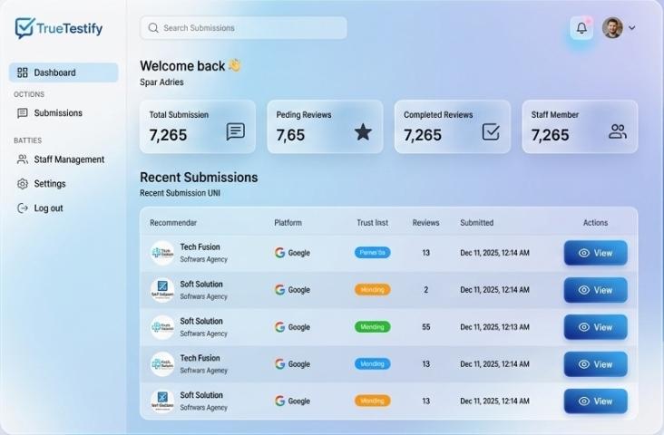
Task: View the Soft Solution row with 13 reviews
Action: [595, 401]
